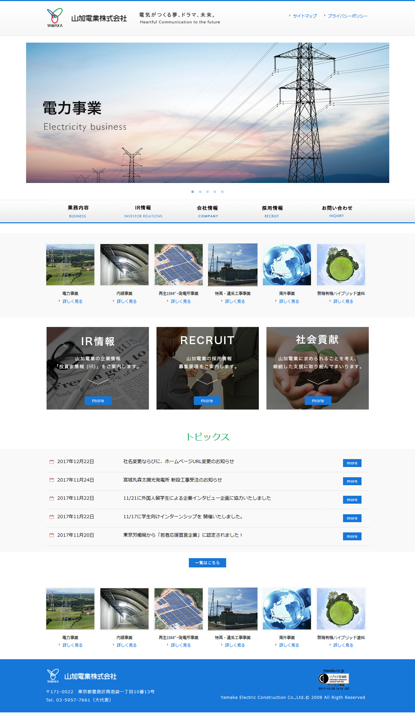Image resolution: width=415 pixels, height=719 pixels.
Task: Click the upper 特高・連系工事事業 thumbnail
Action: pos(233,265)
